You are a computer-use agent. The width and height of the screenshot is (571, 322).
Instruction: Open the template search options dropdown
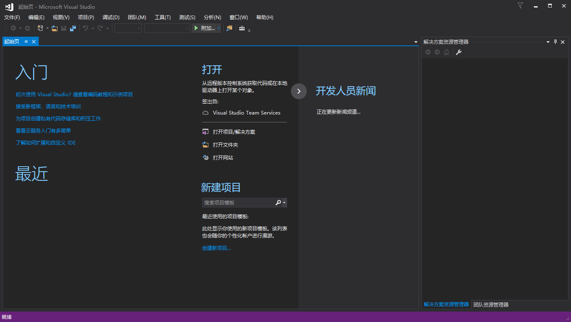[284, 203]
